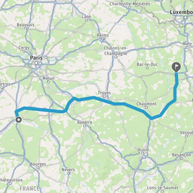Click the Beauvais city label
Screen dimensions: 193x193
(x=26, y=25)
